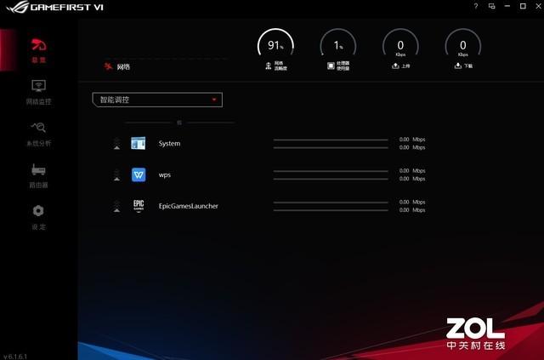
Task: Select the System process name
Action: pyautogui.click(x=169, y=144)
